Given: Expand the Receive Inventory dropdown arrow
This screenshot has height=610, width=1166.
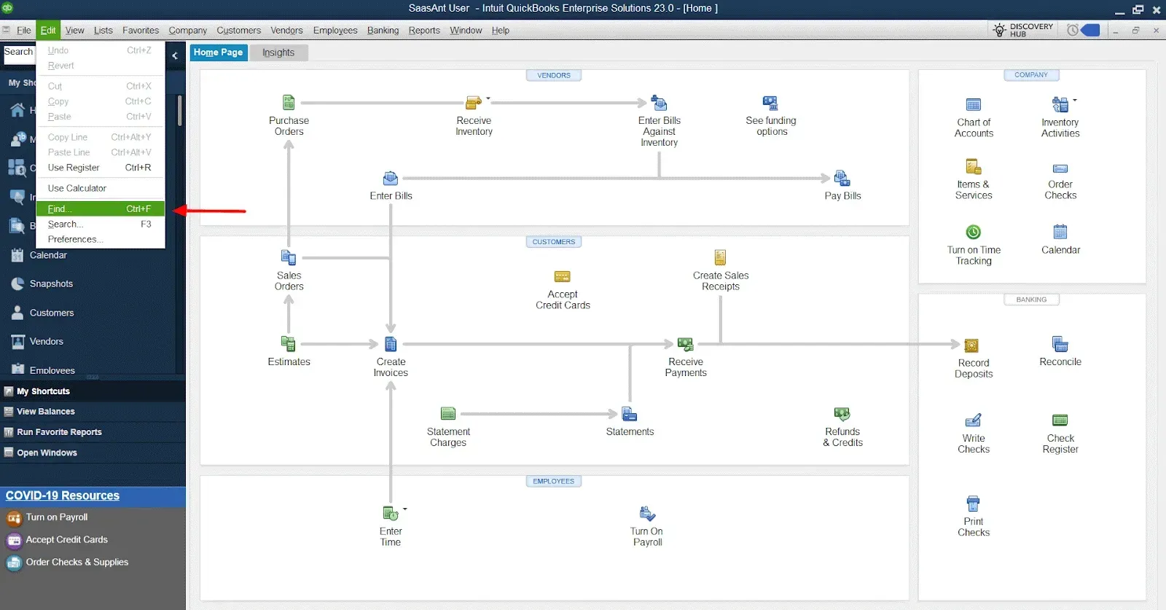Looking at the screenshot, I should click(x=488, y=98).
